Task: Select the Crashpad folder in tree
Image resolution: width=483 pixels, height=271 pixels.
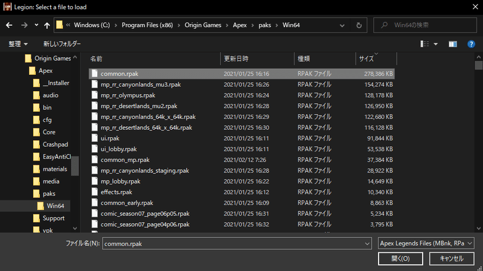Action: 51,144
